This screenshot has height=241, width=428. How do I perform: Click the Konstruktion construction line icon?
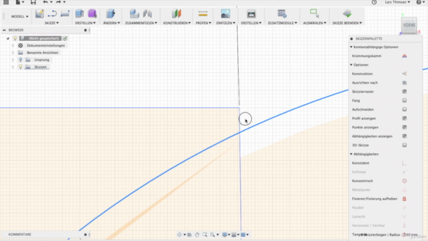pyautogui.click(x=405, y=74)
